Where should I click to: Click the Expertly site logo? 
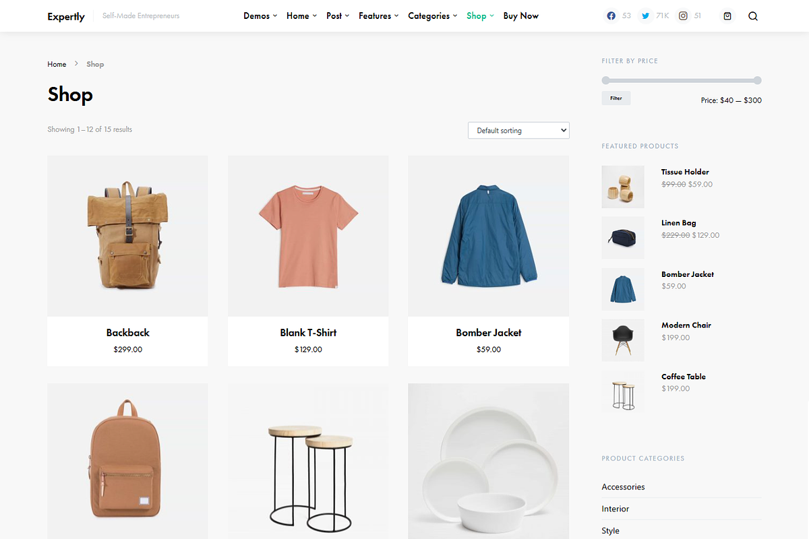coord(66,16)
